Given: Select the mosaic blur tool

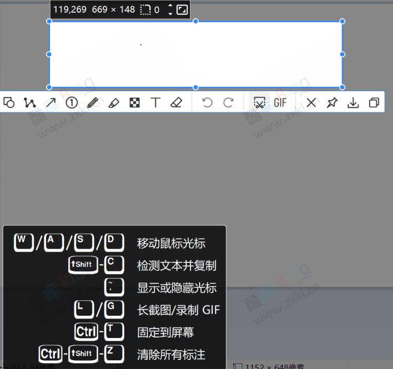Looking at the screenshot, I should tap(134, 102).
